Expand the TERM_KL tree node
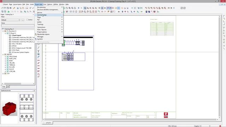The width and height of the screenshot is (226, 127). pos(5,65)
